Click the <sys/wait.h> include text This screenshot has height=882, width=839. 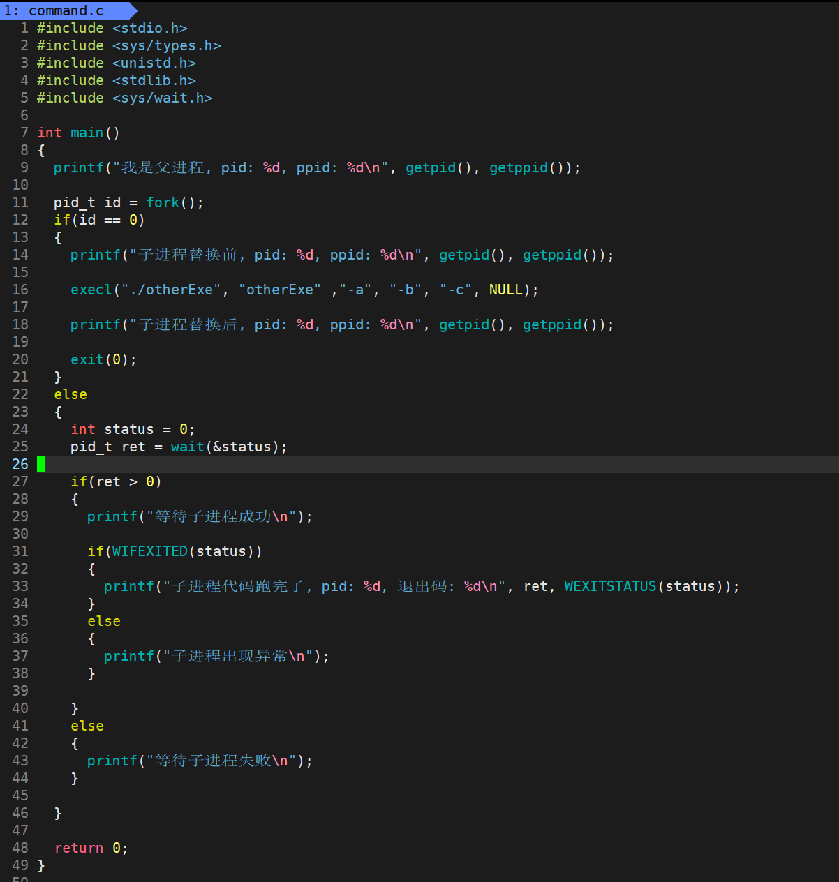[x=163, y=98]
